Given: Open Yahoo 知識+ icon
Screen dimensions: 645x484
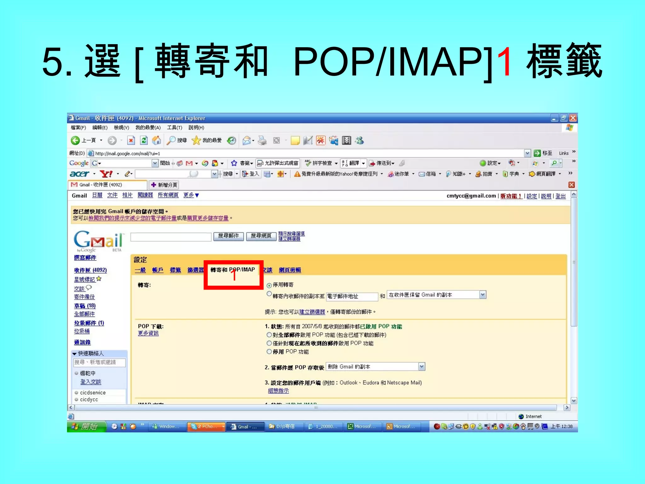Looking at the screenshot, I should pos(448,174).
